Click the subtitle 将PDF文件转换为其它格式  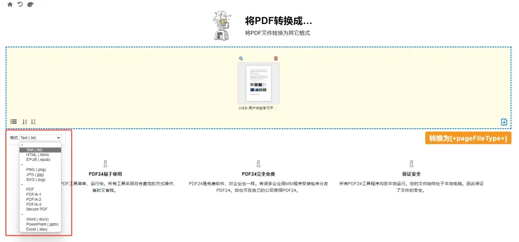[x=277, y=33]
